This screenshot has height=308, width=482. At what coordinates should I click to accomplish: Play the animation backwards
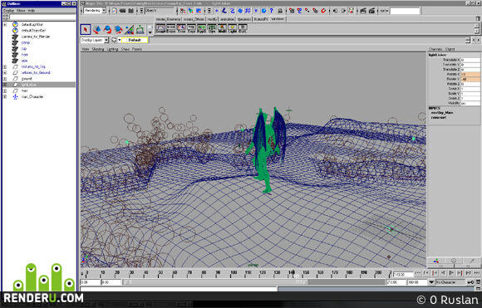coord(443,272)
